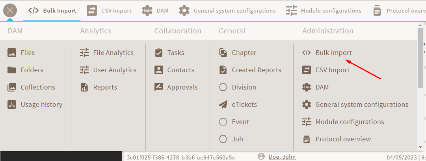Screen dimensions: 426x161
Task: Open the Doe, John user link
Action: click(x=282, y=157)
